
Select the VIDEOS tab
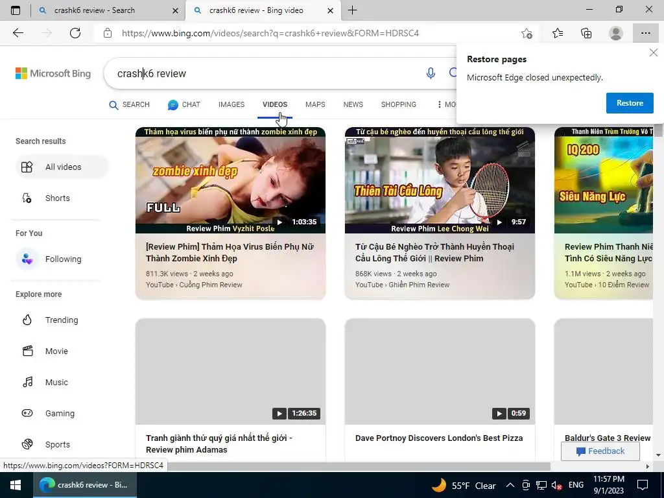click(x=274, y=104)
